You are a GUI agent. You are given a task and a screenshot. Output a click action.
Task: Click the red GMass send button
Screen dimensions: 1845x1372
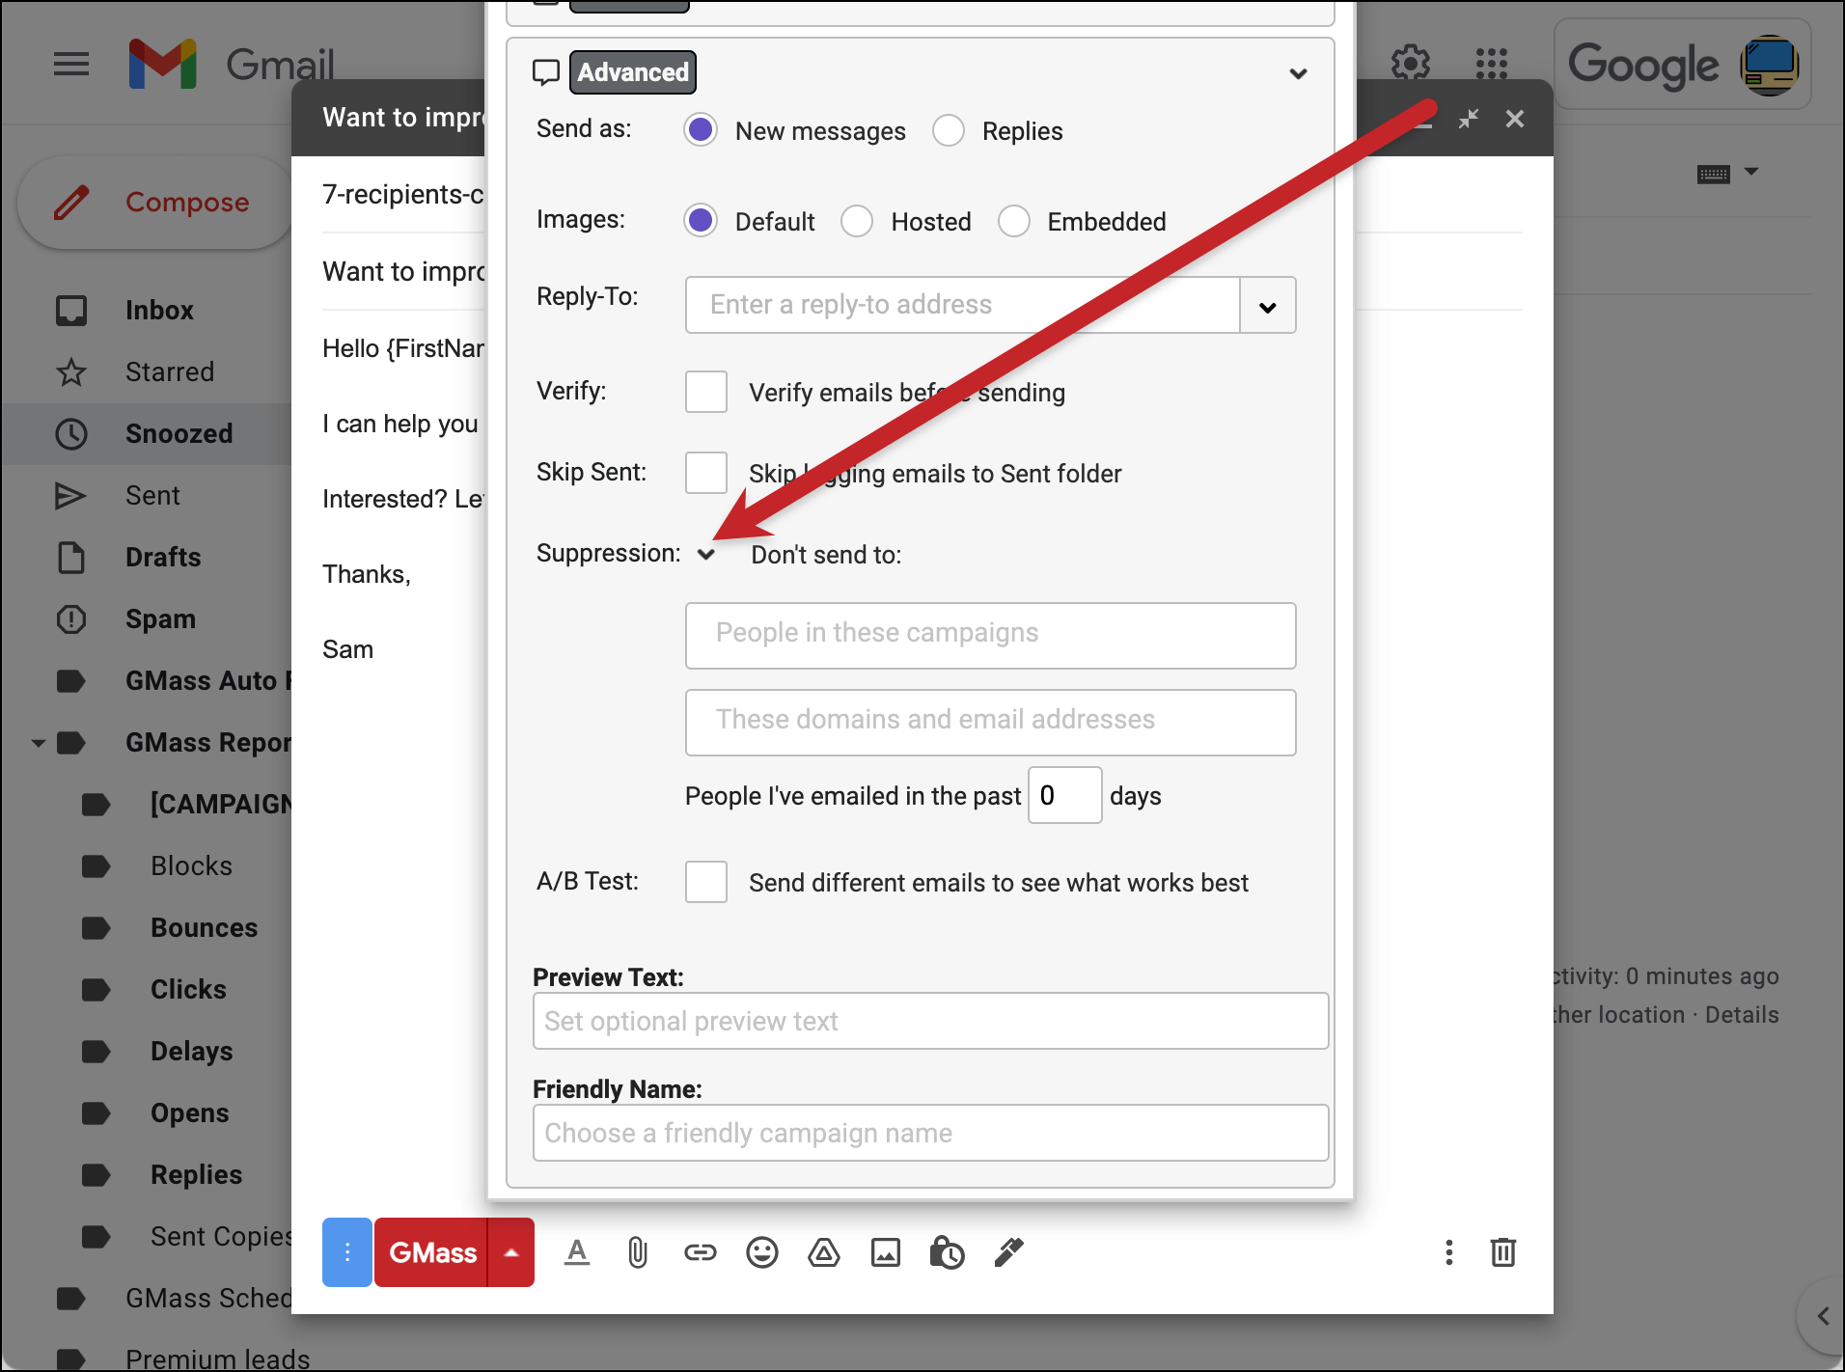tap(431, 1252)
